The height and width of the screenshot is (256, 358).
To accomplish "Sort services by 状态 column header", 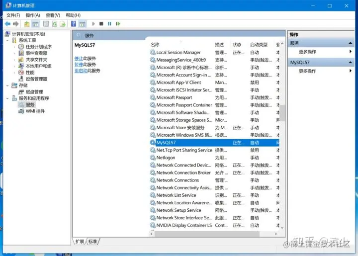I will 237,45.
